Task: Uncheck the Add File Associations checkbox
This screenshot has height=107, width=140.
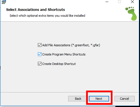Action: (40, 45)
